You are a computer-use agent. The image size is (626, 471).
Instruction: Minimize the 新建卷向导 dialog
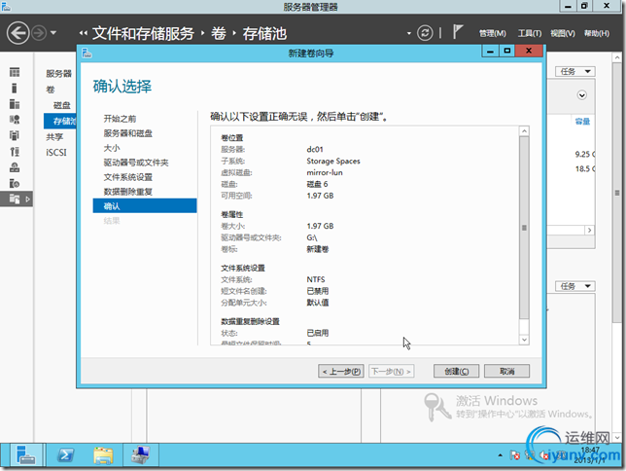click(490, 52)
